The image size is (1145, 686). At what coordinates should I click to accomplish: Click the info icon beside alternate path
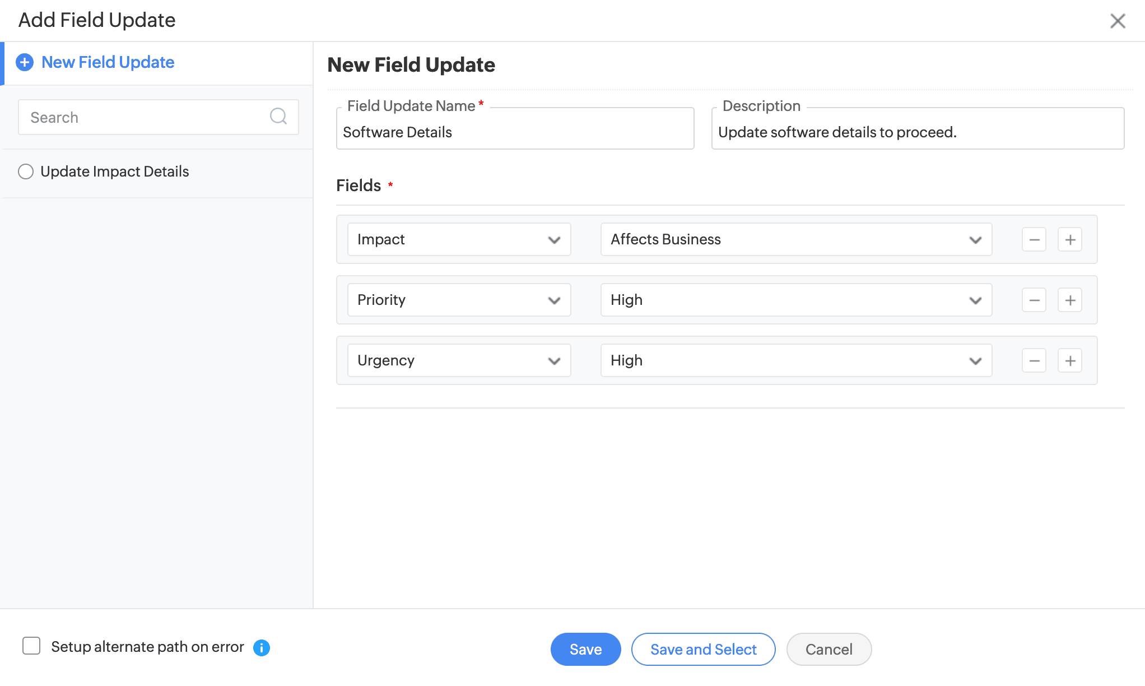(x=262, y=648)
